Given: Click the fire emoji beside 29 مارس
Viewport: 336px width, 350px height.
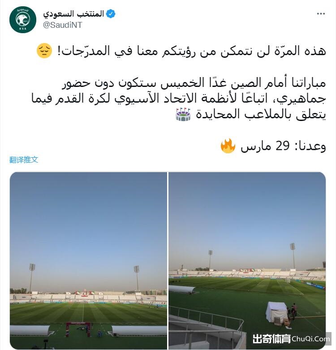Looking at the screenshot, I should tap(228, 146).
